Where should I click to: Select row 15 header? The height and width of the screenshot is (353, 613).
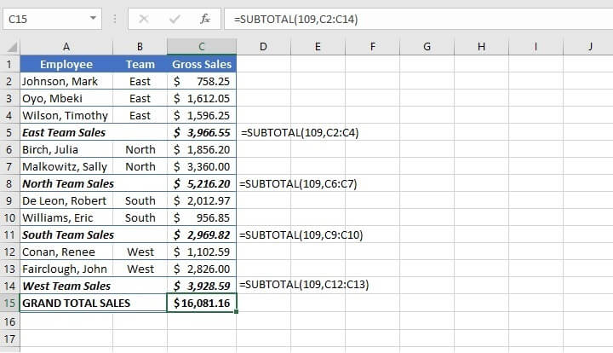coord(9,303)
